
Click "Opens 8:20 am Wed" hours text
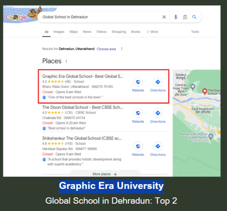(x=70, y=123)
